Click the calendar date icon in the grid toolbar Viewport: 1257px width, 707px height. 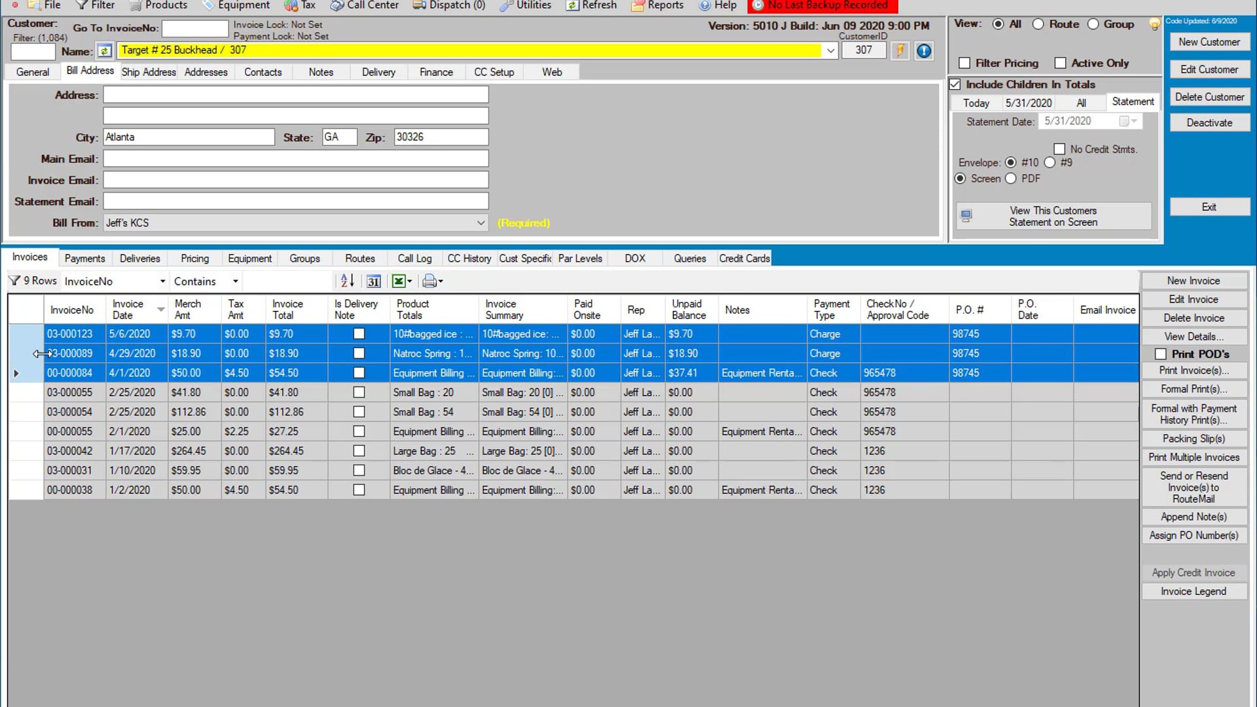click(x=373, y=281)
